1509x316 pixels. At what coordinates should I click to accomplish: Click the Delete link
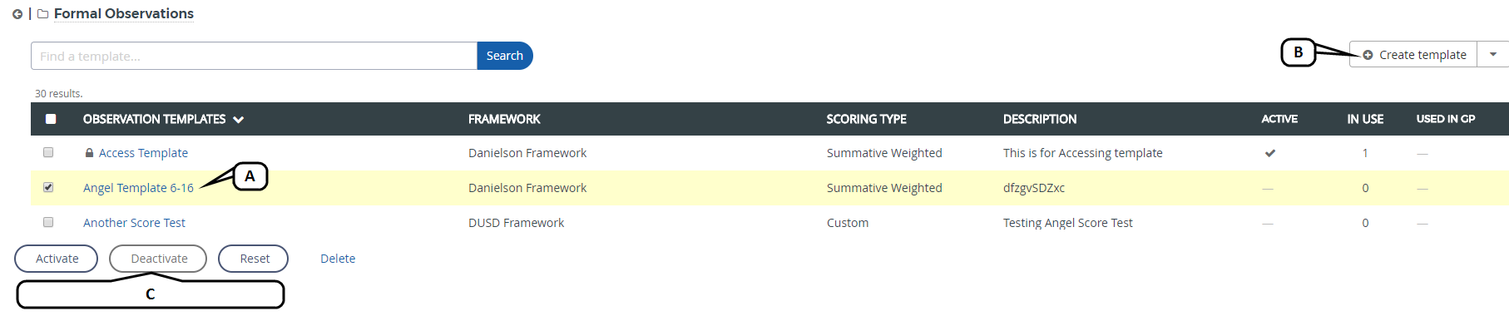click(x=338, y=259)
